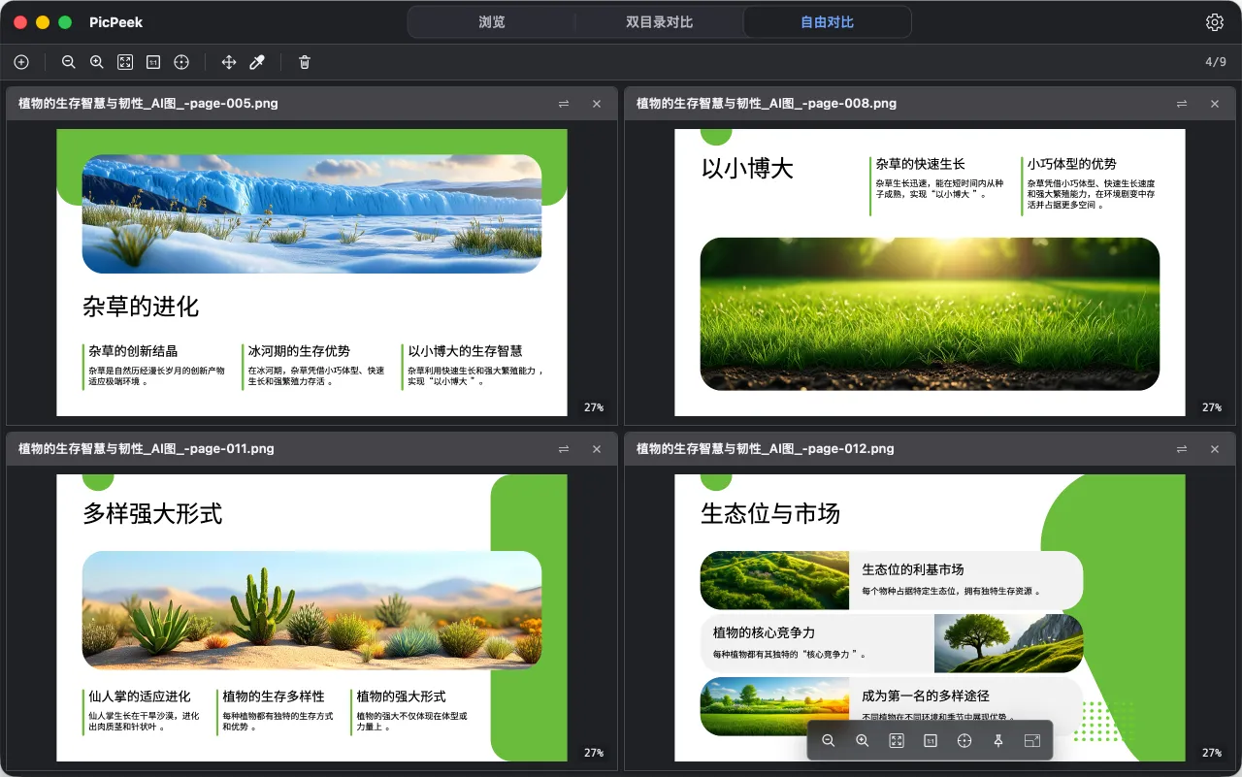Click the 27% zoom label on page-005
The height and width of the screenshot is (777, 1242).
594,407
